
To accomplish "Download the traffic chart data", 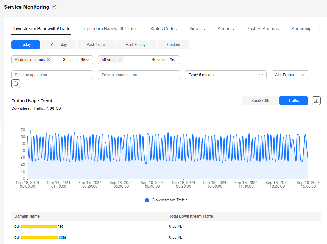I will [316, 101].
